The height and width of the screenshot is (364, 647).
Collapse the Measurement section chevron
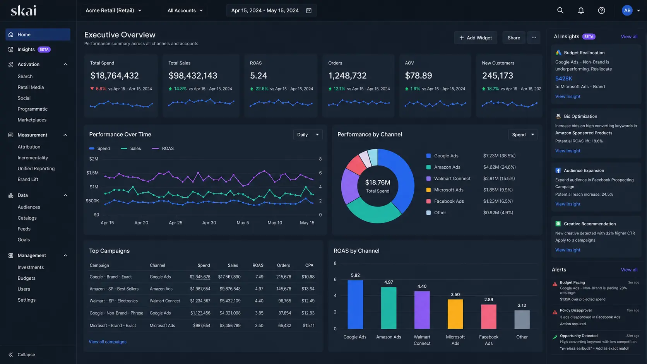click(x=65, y=135)
